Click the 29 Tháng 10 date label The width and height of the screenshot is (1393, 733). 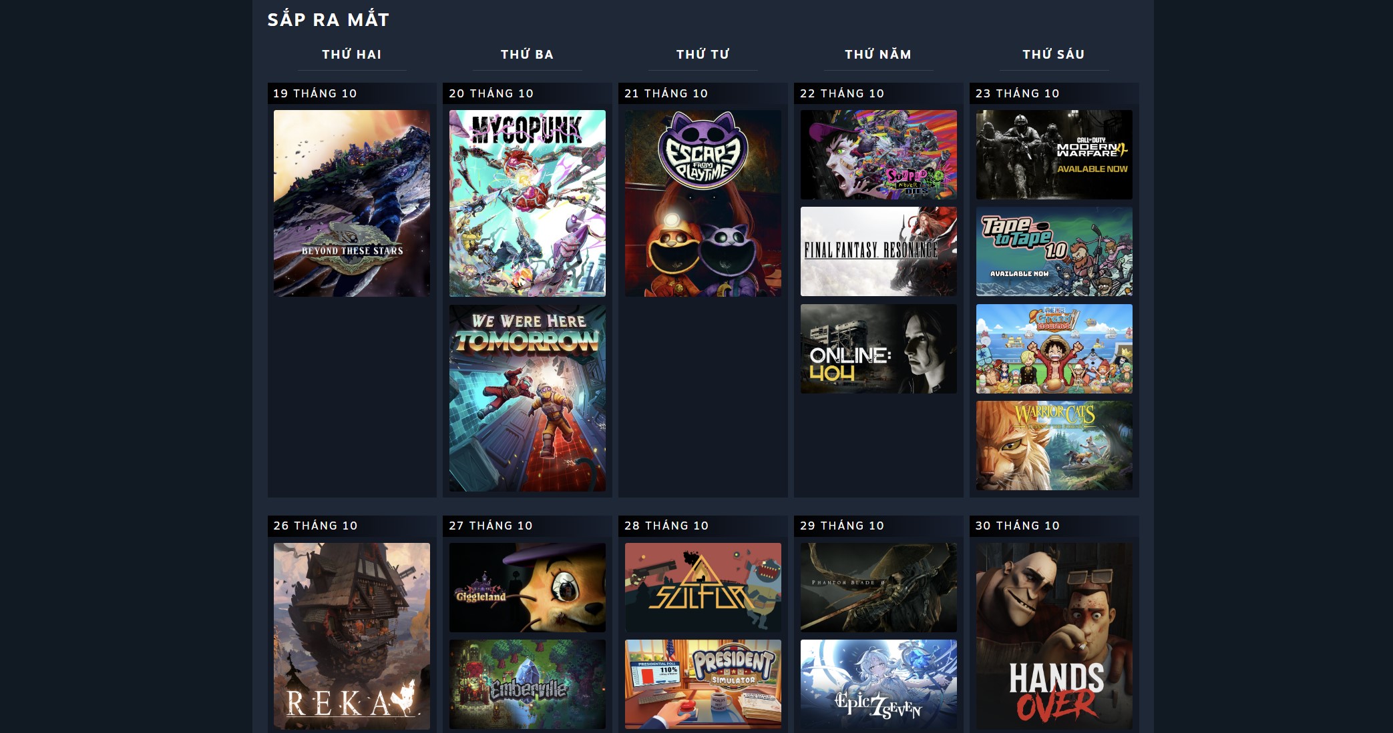842,526
